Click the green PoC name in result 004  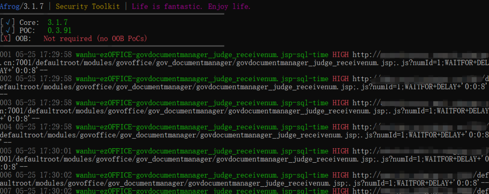tap(202, 127)
